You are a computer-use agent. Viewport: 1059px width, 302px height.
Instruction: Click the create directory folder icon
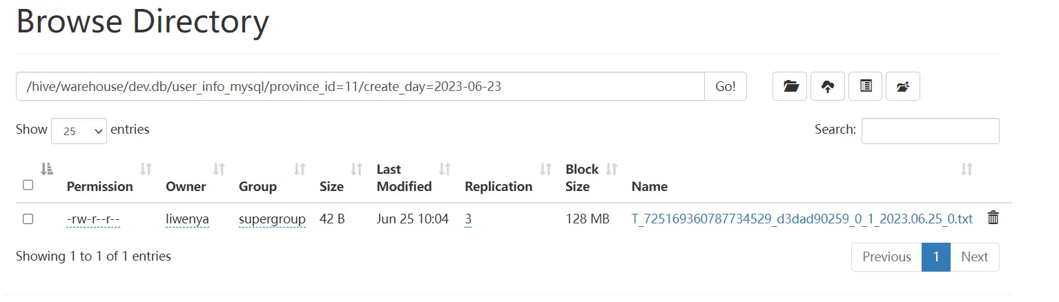790,87
